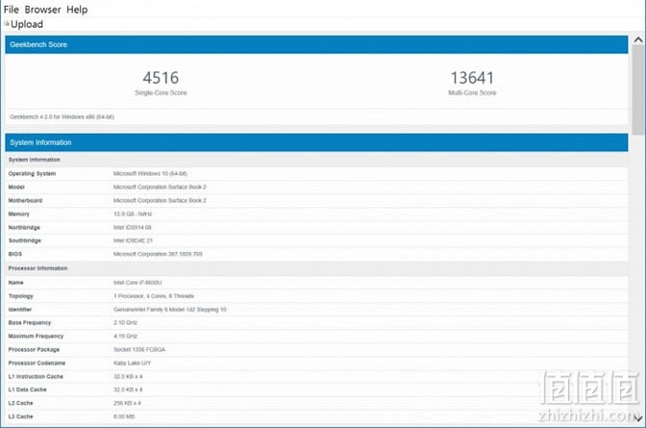Select the 256 KB x 4 L2 cache value
The image size is (646, 428).
click(x=127, y=403)
